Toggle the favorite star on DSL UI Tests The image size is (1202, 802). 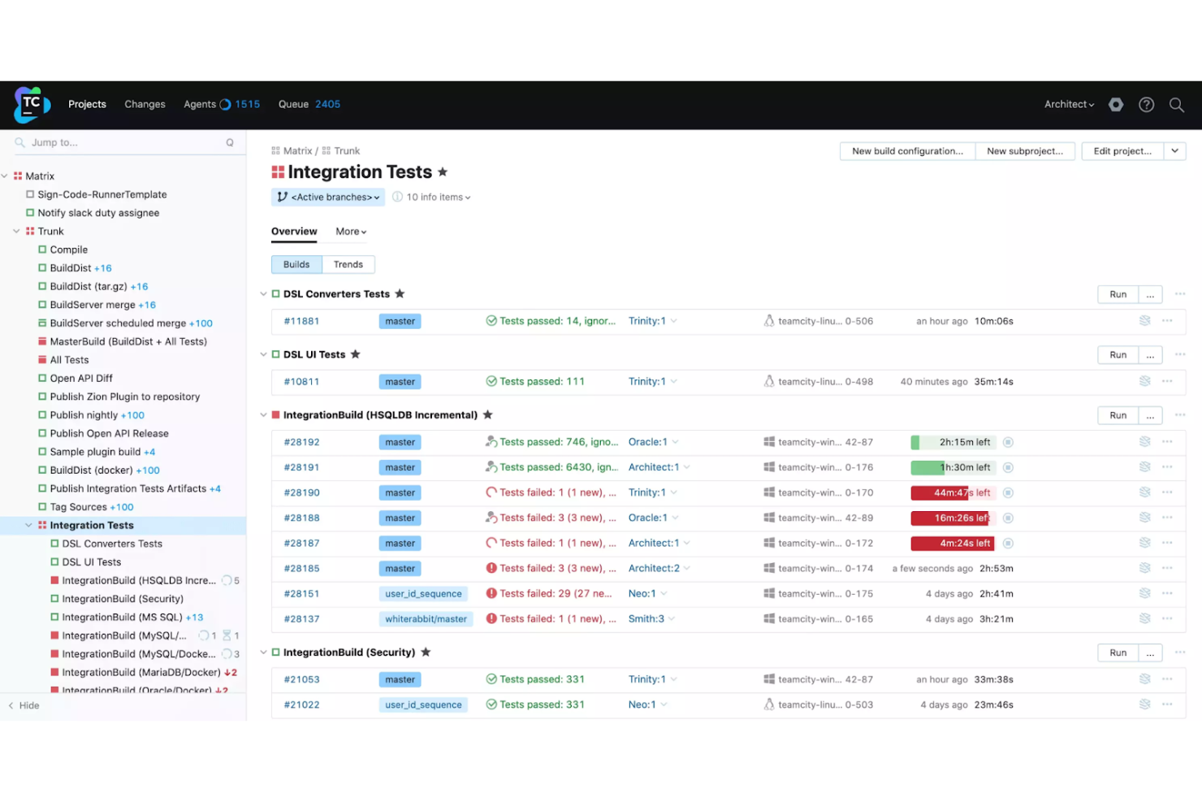tap(355, 353)
